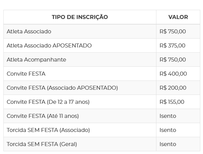Click the R$ 155,00 price cell
The height and width of the screenshot is (154, 203).
[172, 102]
